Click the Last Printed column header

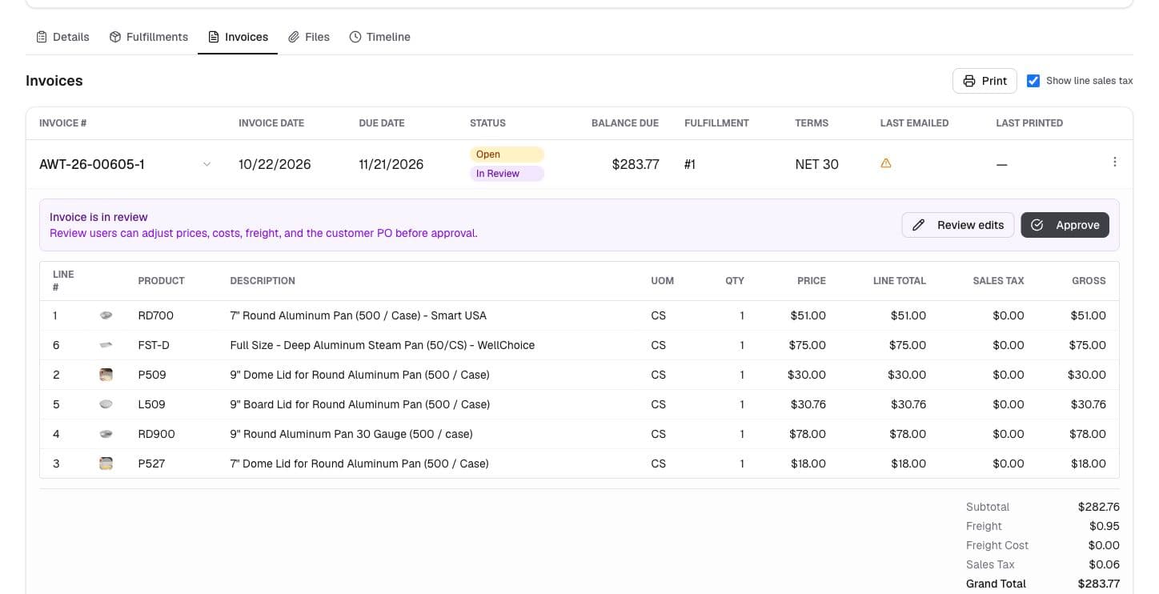tap(1029, 123)
